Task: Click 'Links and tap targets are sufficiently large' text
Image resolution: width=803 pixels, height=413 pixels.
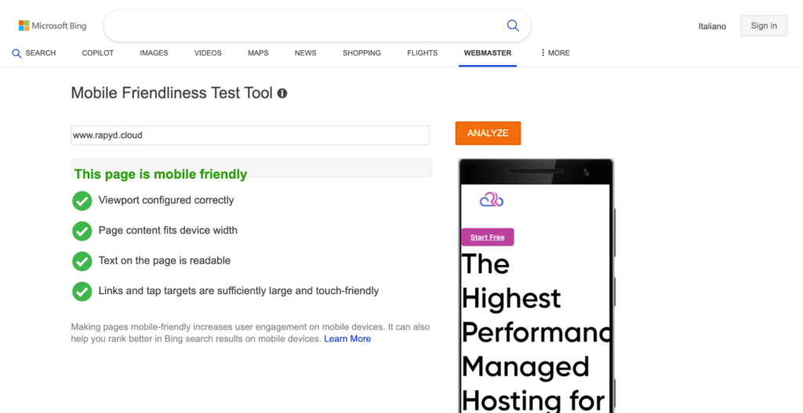Action: (x=238, y=291)
